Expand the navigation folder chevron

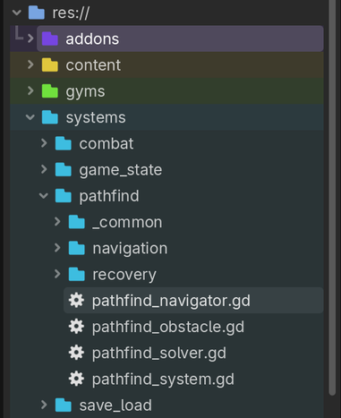coord(57,248)
